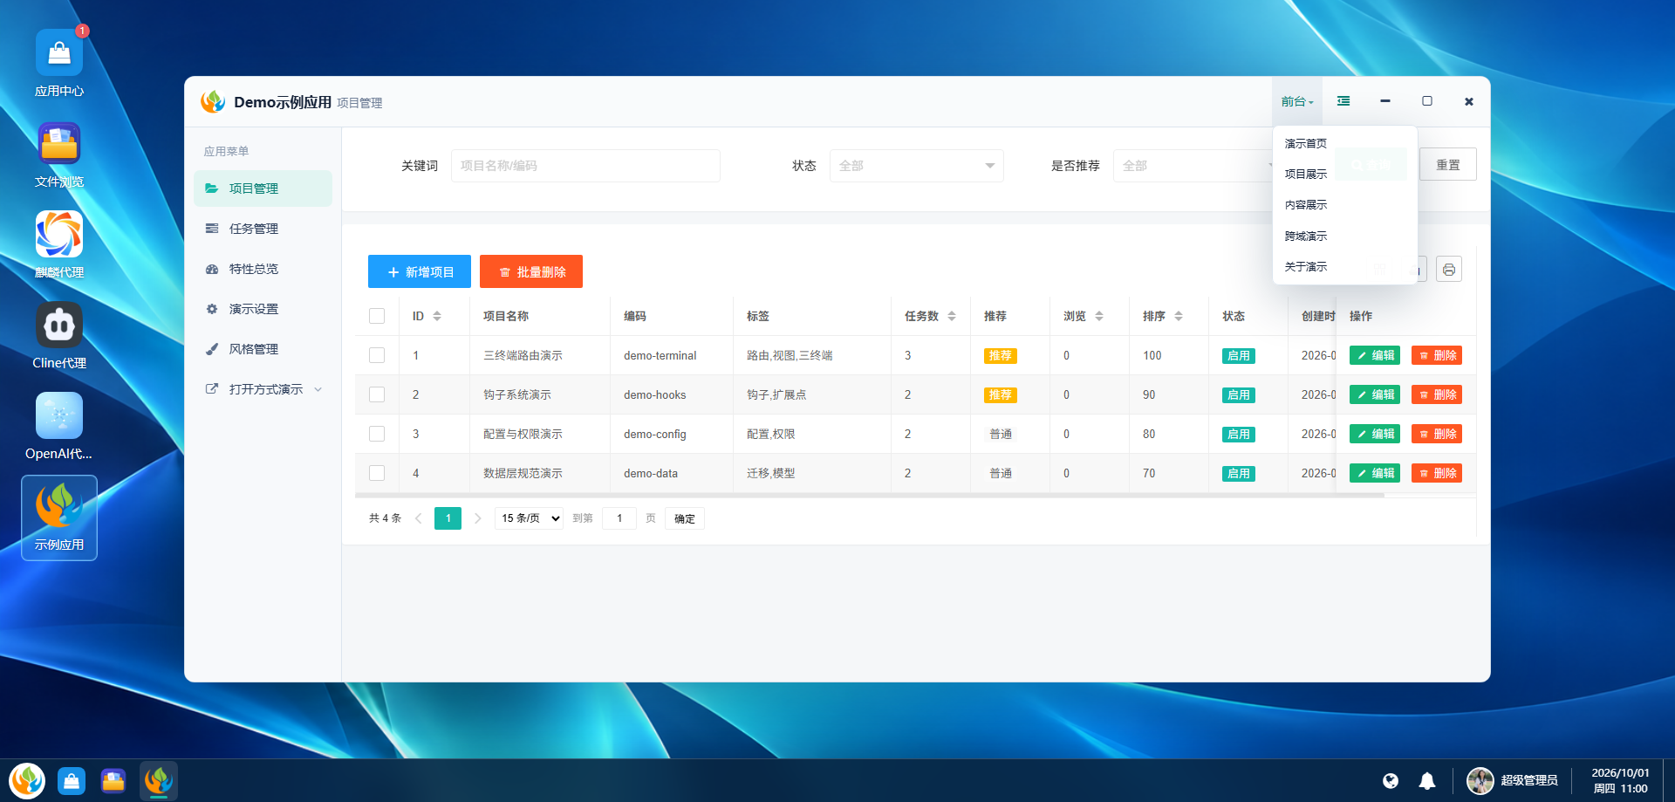Click the Demo app taskbar icon
1675x802 pixels.
point(159,780)
